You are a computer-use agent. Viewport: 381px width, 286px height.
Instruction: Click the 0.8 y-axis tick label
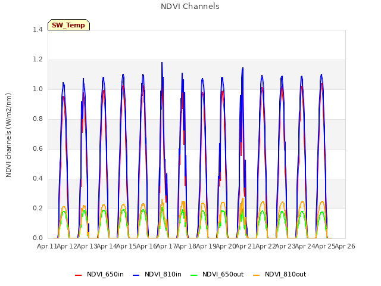(38, 119)
